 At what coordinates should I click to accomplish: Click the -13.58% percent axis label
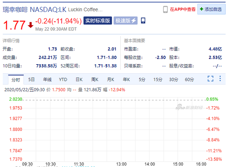214,159
